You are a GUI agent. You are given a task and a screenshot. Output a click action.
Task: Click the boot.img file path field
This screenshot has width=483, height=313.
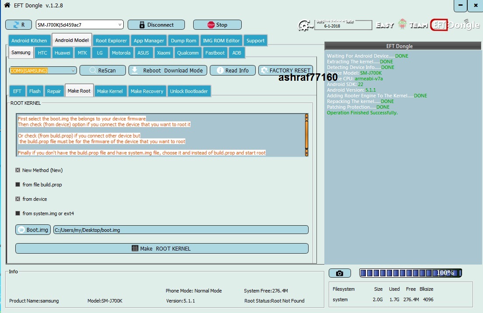(x=181, y=230)
